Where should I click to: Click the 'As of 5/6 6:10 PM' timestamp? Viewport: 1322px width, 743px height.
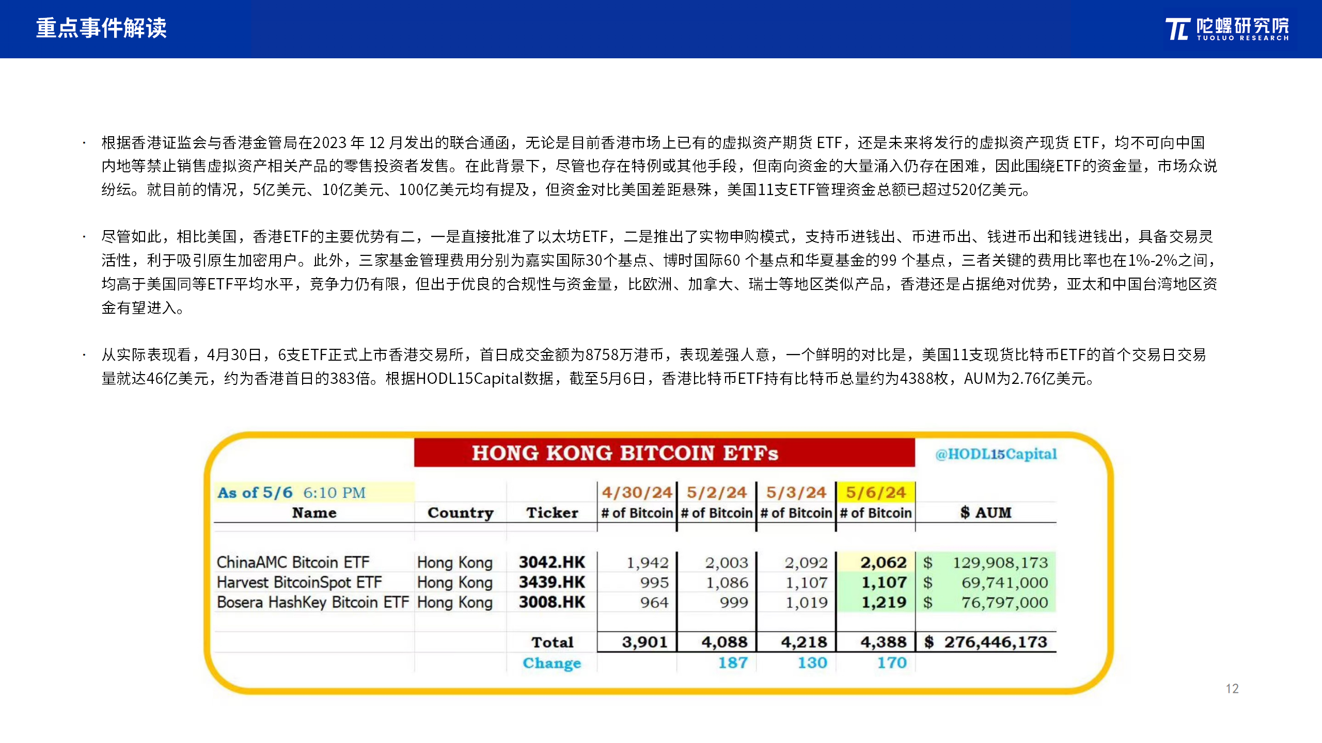tap(292, 493)
